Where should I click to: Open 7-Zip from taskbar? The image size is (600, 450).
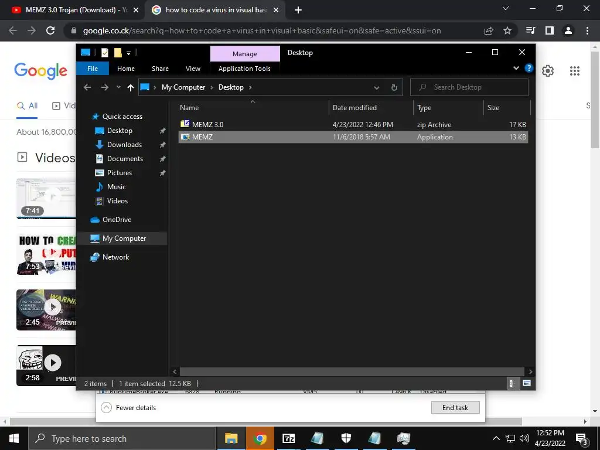pos(288,438)
